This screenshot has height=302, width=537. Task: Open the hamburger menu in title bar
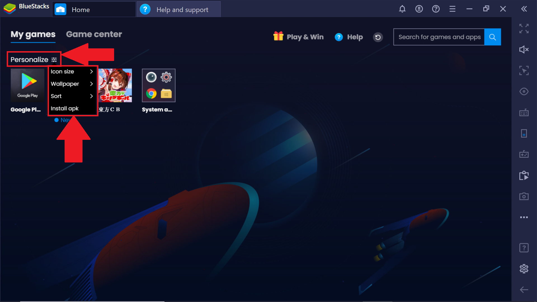(x=453, y=9)
